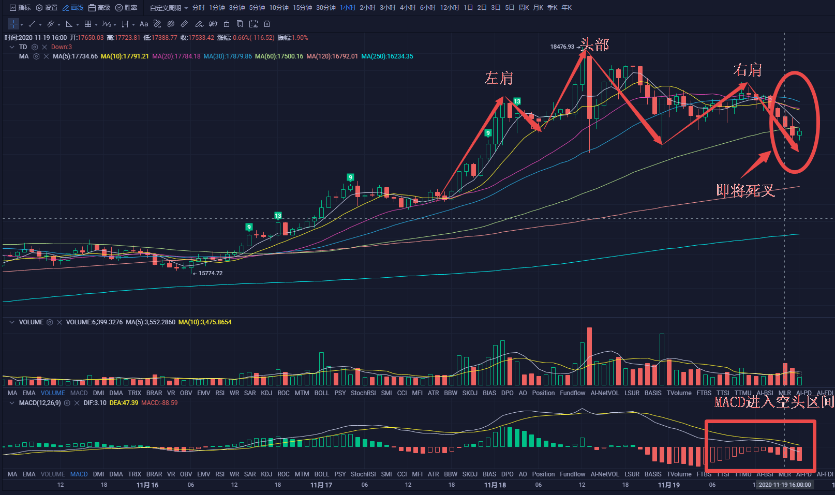
Task: Select RSI in the MACD-highlighted indicator row
Action: (220, 474)
